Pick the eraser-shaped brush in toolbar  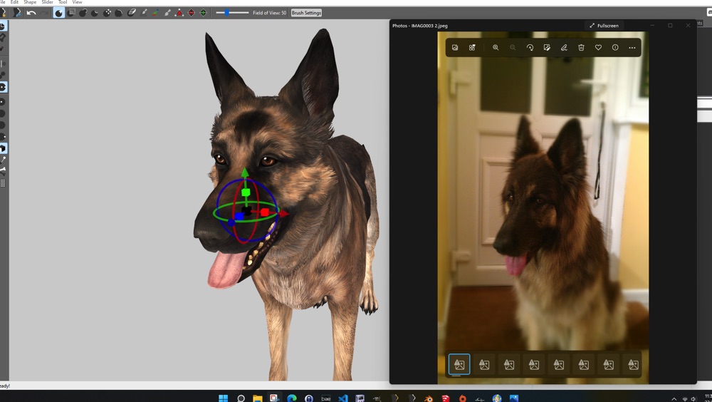pyautogui.click(x=132, y=13)
